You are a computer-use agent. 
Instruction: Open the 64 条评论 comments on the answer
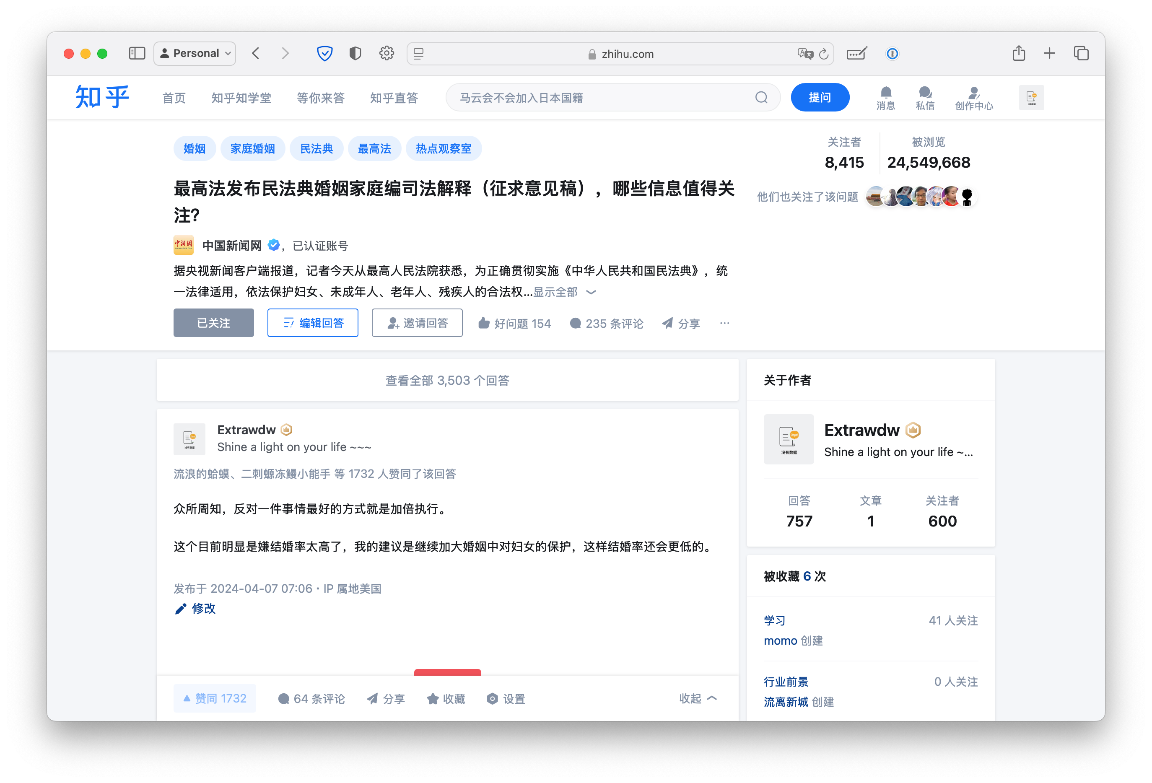coord(311,698)
